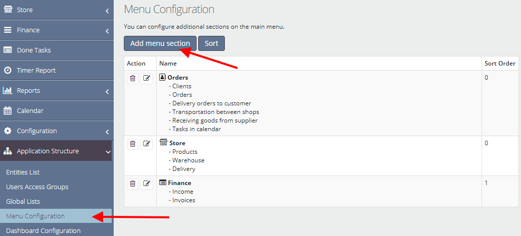
Task: Expand the Reports sidebar chevron
Action: [107, 92]
